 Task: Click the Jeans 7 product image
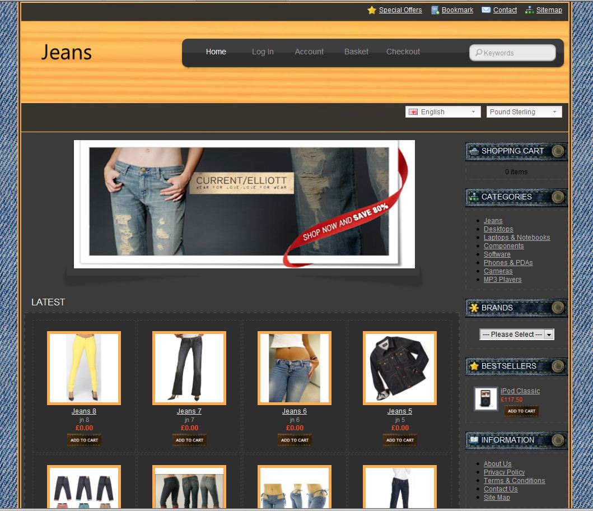[x=189, y=368]
